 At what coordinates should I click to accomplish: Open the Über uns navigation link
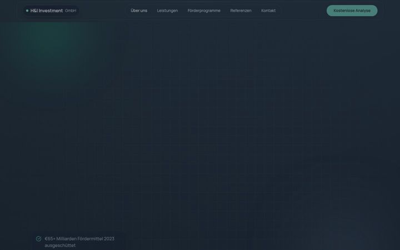(x=139, y=11)
